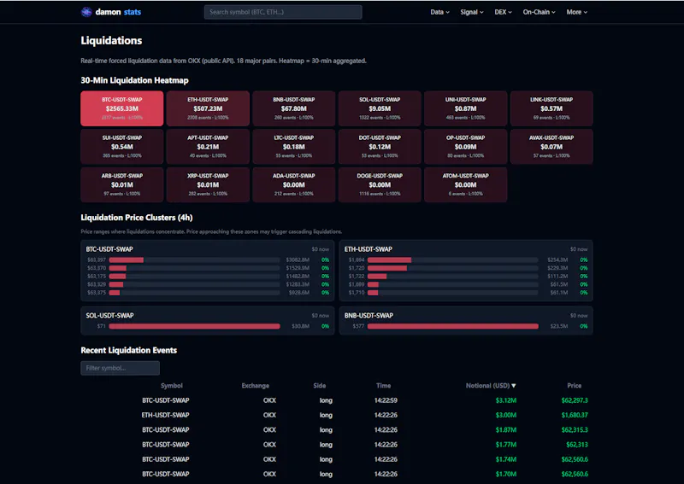Click the $254.3M ETH cluster value
This screenshot has width=684, height=484.
[x=557, y=260]
